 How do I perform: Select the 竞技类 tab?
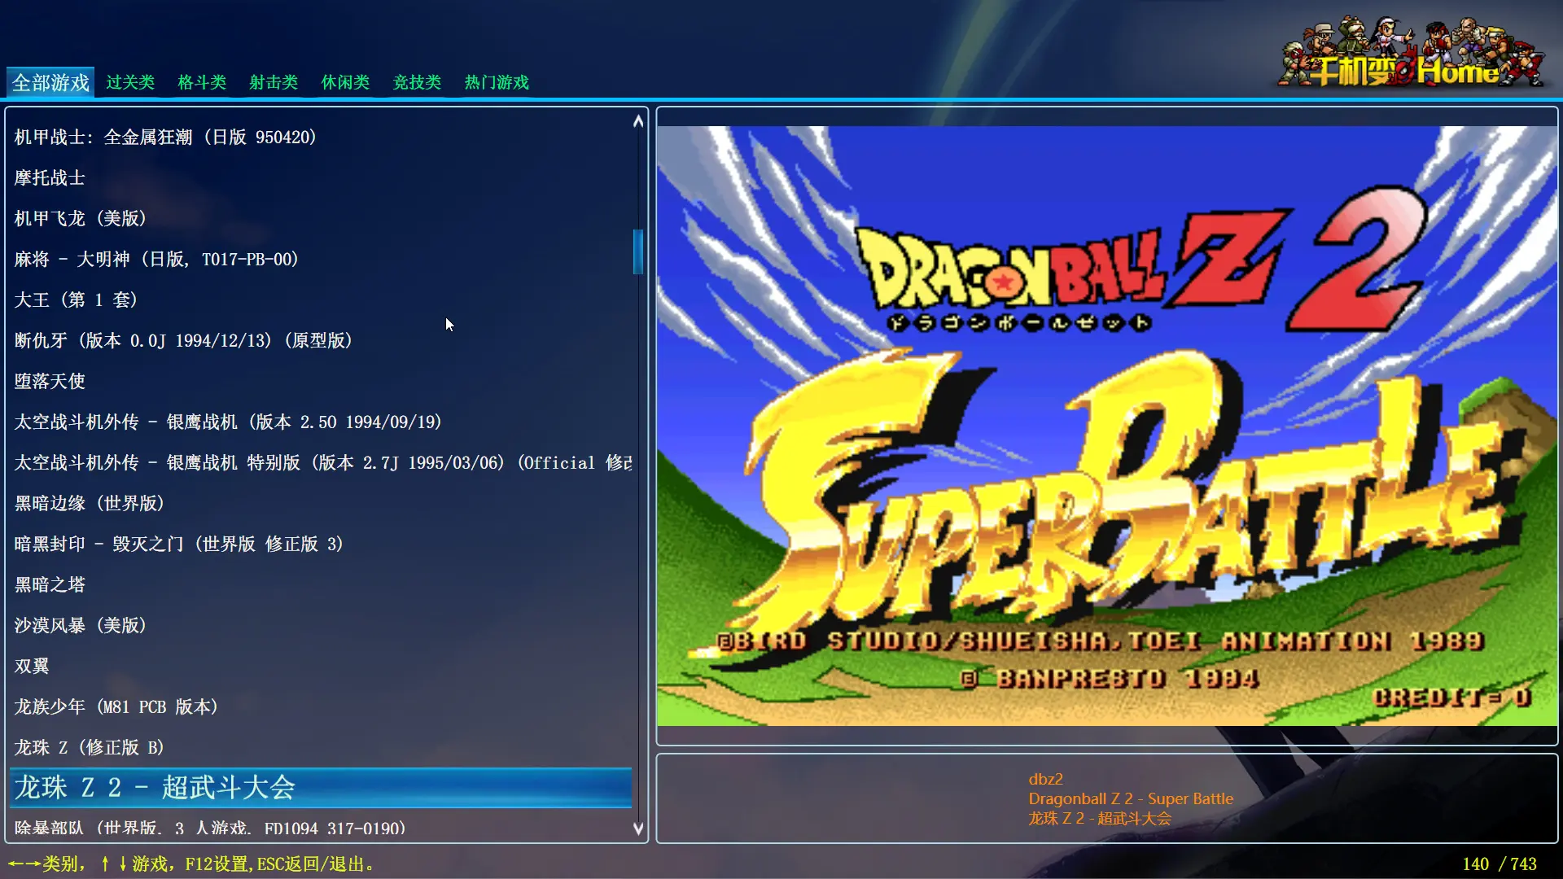point(417,82)
